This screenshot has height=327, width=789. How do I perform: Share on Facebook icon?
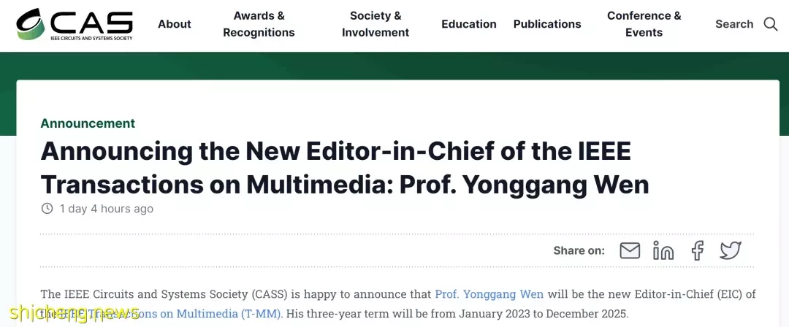697,250
